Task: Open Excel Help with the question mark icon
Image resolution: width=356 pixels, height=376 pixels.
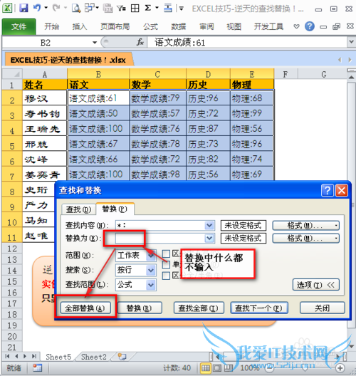Action: coord(310,26)
